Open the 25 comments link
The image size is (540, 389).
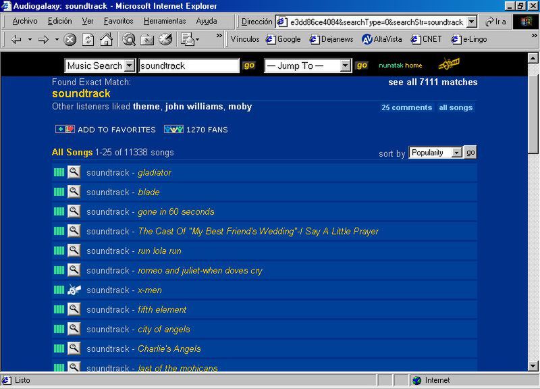(x=406, y=107)
